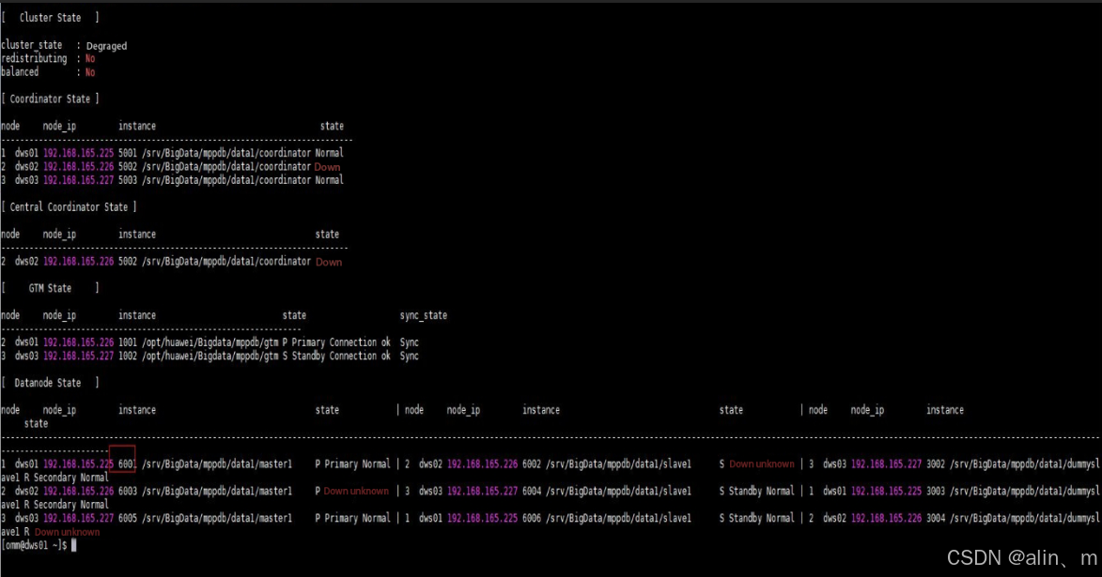Select dummy instance number 3004
The width and height of the screenshot is (1102, 577).
[x=936, y=518]
